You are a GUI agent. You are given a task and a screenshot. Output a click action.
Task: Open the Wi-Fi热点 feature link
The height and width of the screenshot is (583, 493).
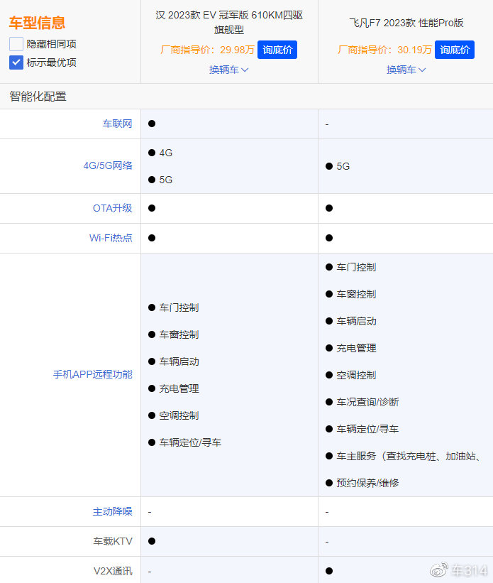(x=111, y=238)
